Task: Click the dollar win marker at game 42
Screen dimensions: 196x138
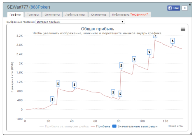Action: (x=74, y=85)
